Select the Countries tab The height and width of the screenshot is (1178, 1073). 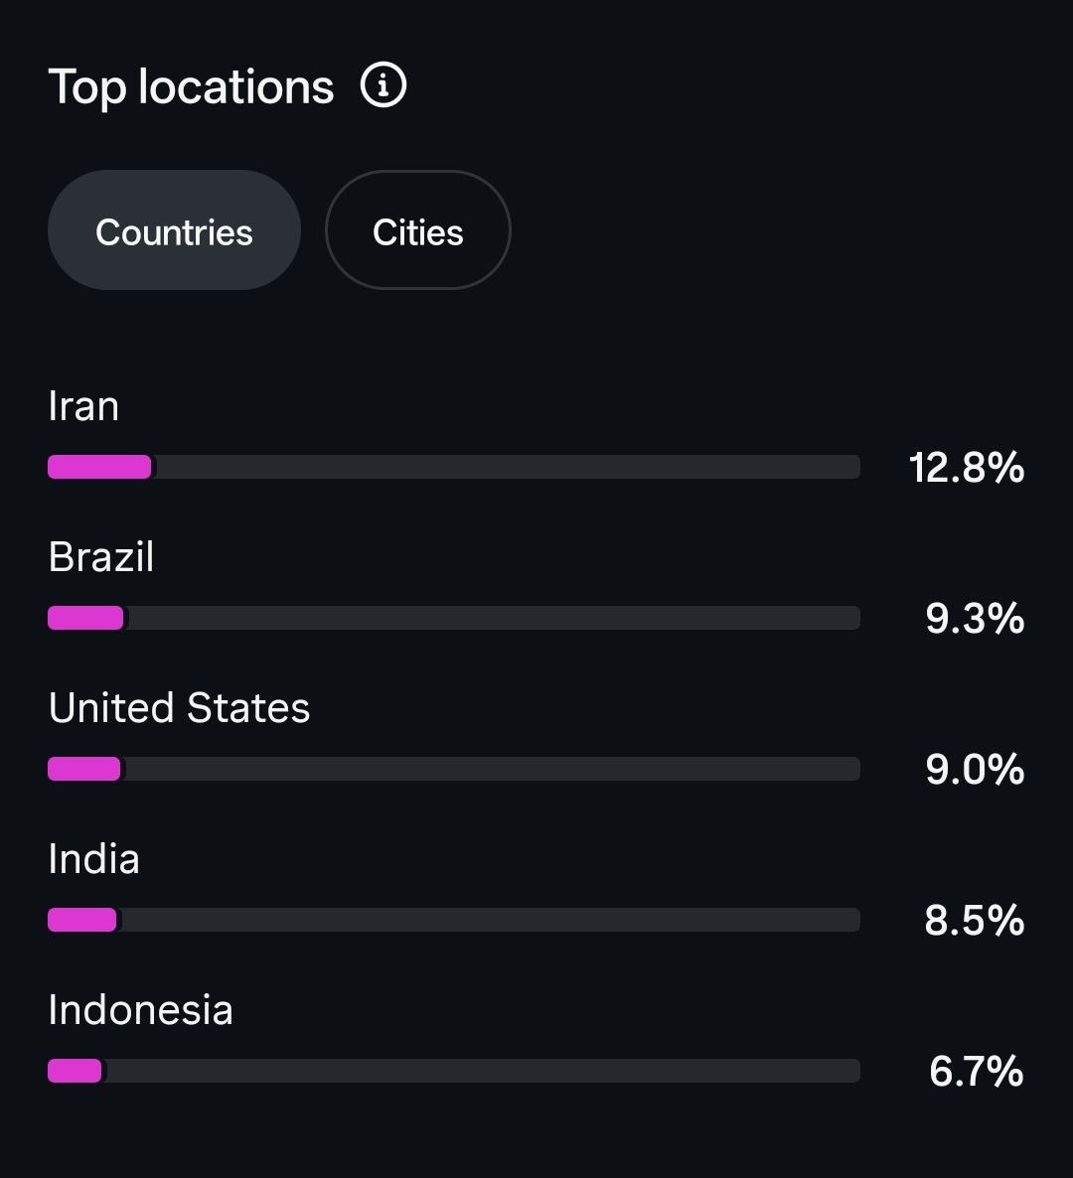click(x=174, y=229)
